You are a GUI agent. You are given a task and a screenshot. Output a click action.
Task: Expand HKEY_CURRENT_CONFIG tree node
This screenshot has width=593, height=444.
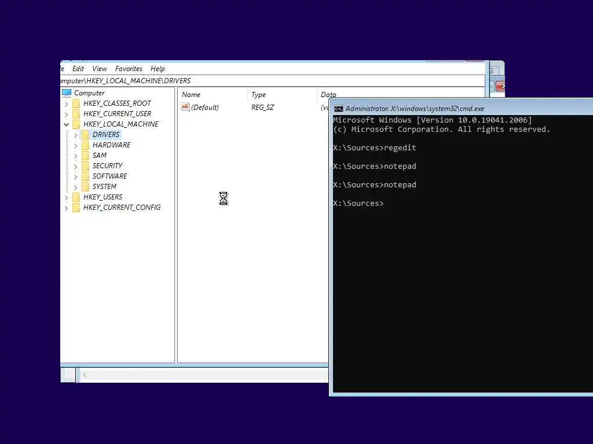click(x=66, y=208)
